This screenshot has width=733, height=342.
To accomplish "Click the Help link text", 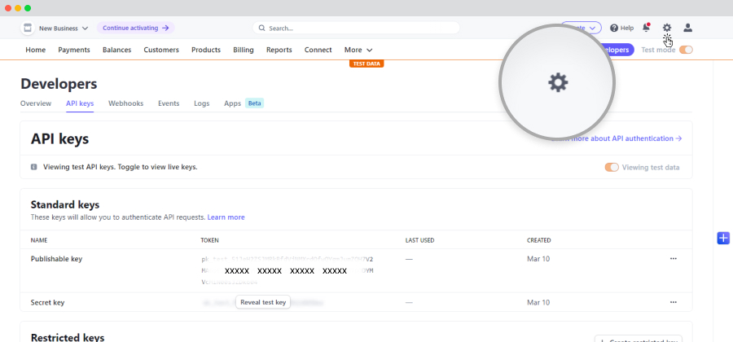I will click(627, 28).
